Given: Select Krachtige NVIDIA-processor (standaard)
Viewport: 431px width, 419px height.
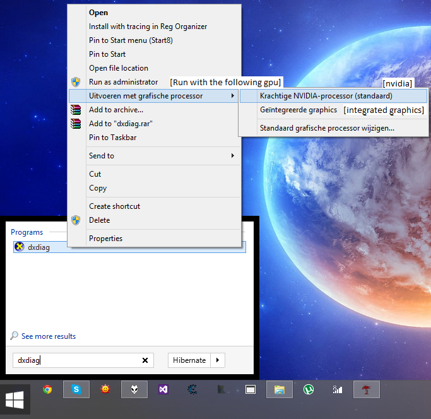Looking at the screenshot, I should [x=333, y=96].
